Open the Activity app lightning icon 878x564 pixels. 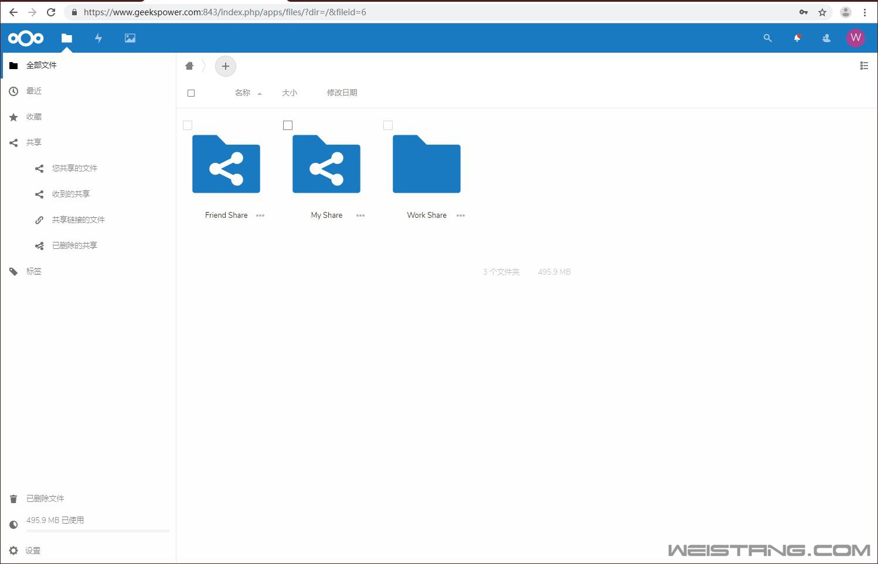(x=98, y=38)
